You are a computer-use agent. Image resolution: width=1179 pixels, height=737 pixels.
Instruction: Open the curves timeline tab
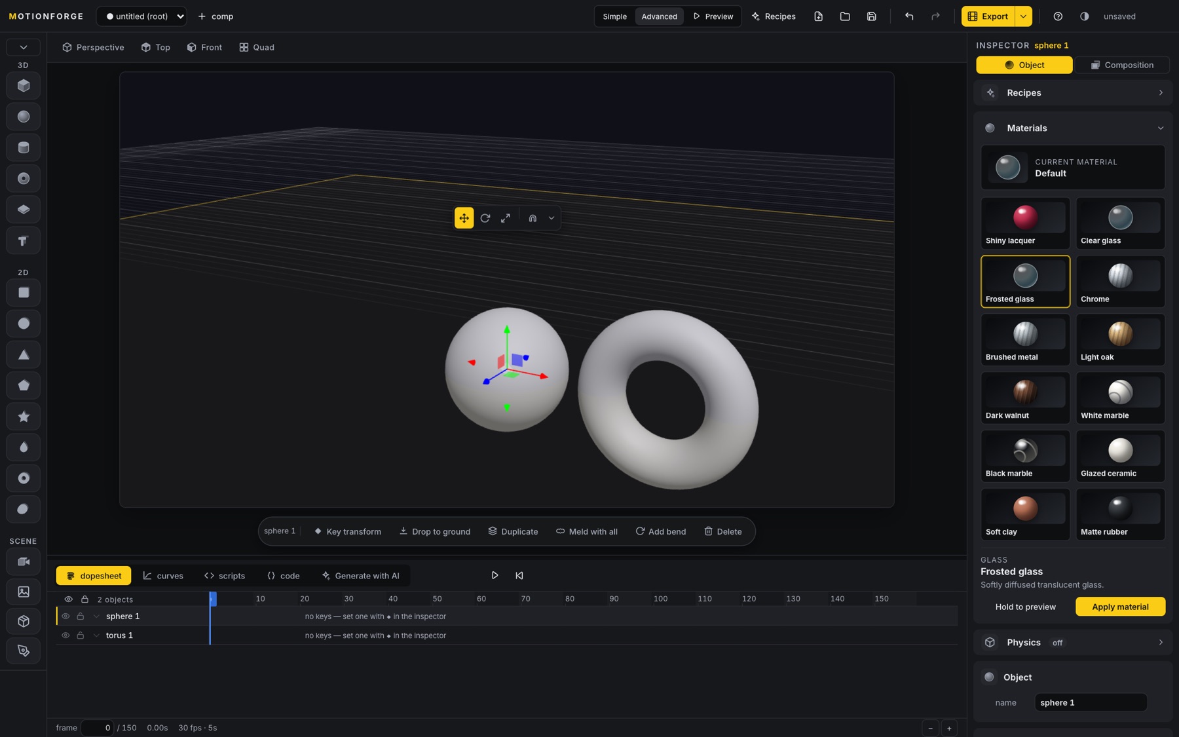163,576
